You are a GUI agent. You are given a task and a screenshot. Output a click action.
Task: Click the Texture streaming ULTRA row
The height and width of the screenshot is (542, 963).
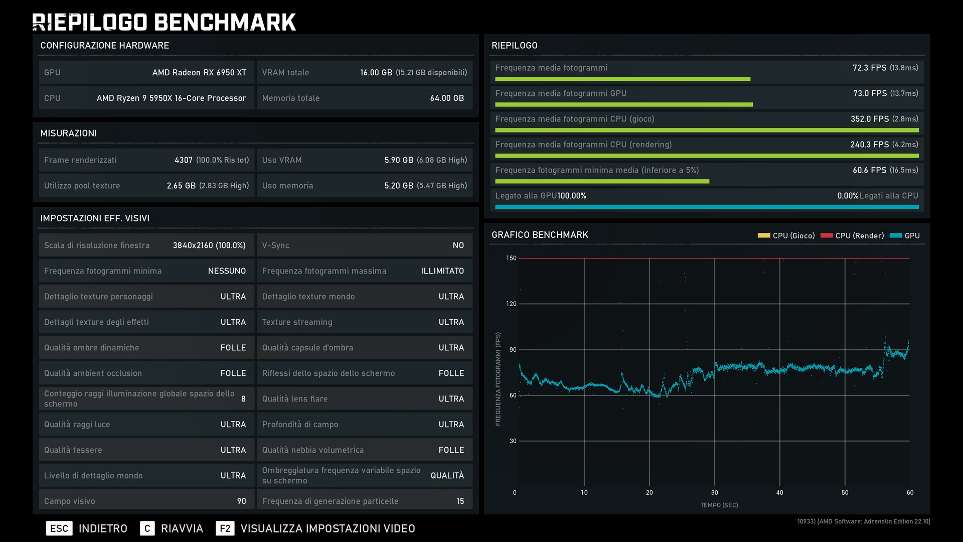pyautogui.click(x=365, y=322)
